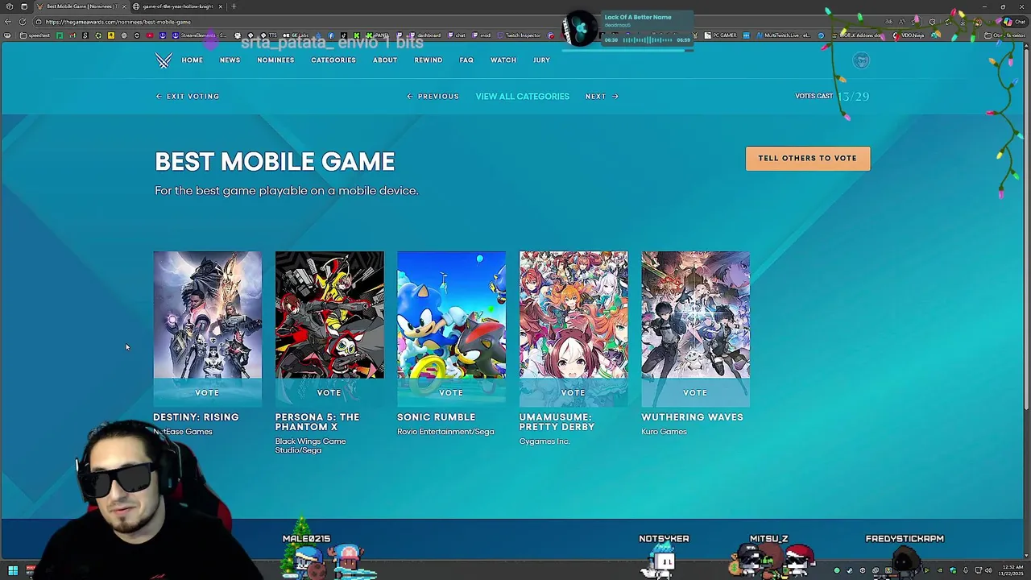Open the Facebook bookmark icon

[330, 35]
